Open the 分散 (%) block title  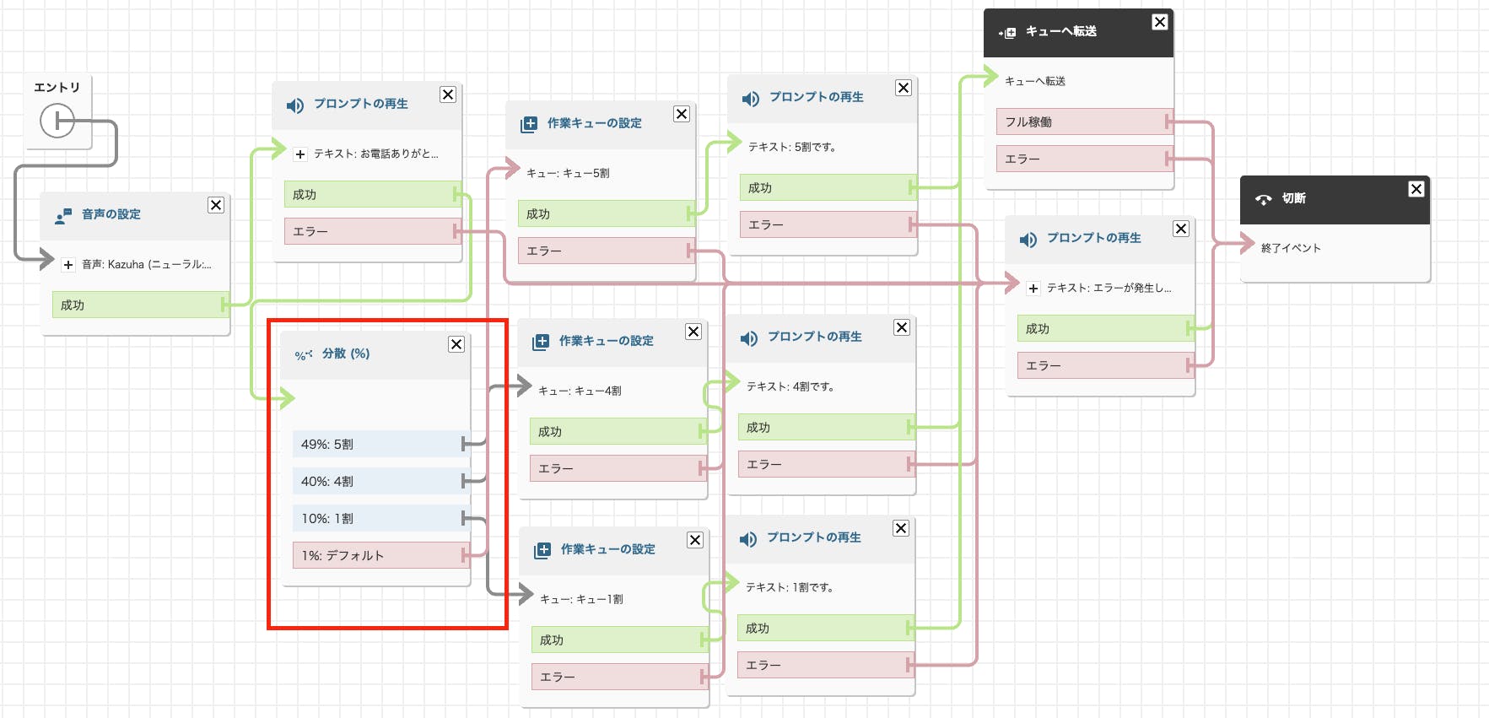[x=346, y=354]
